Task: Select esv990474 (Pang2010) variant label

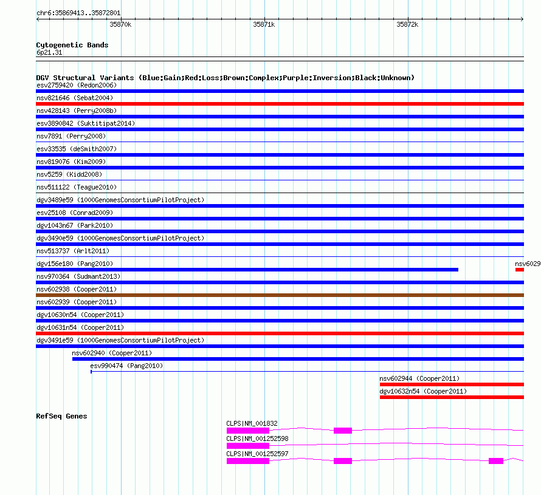Action: pos(126,366)
